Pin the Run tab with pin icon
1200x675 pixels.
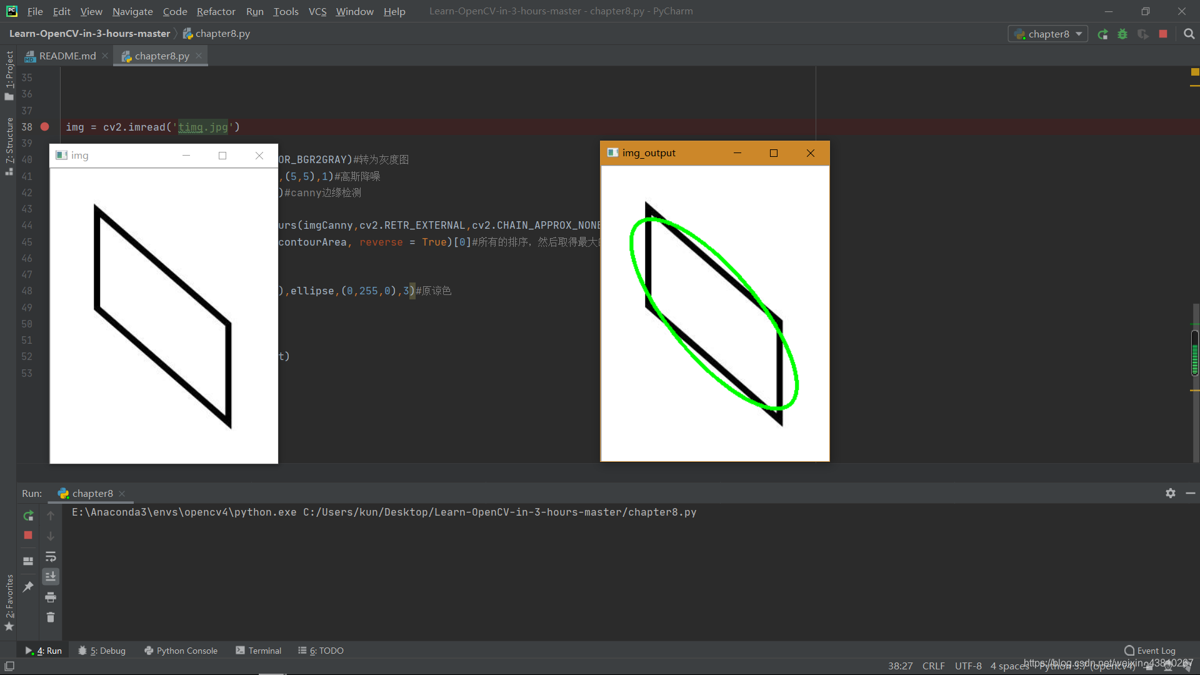coord(28,586)
